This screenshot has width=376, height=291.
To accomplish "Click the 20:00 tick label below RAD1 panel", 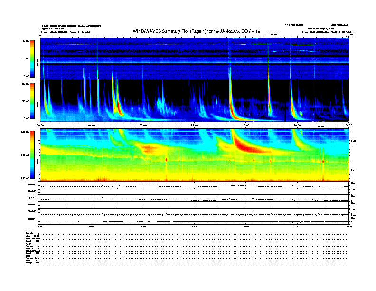I will pos(297,125).
